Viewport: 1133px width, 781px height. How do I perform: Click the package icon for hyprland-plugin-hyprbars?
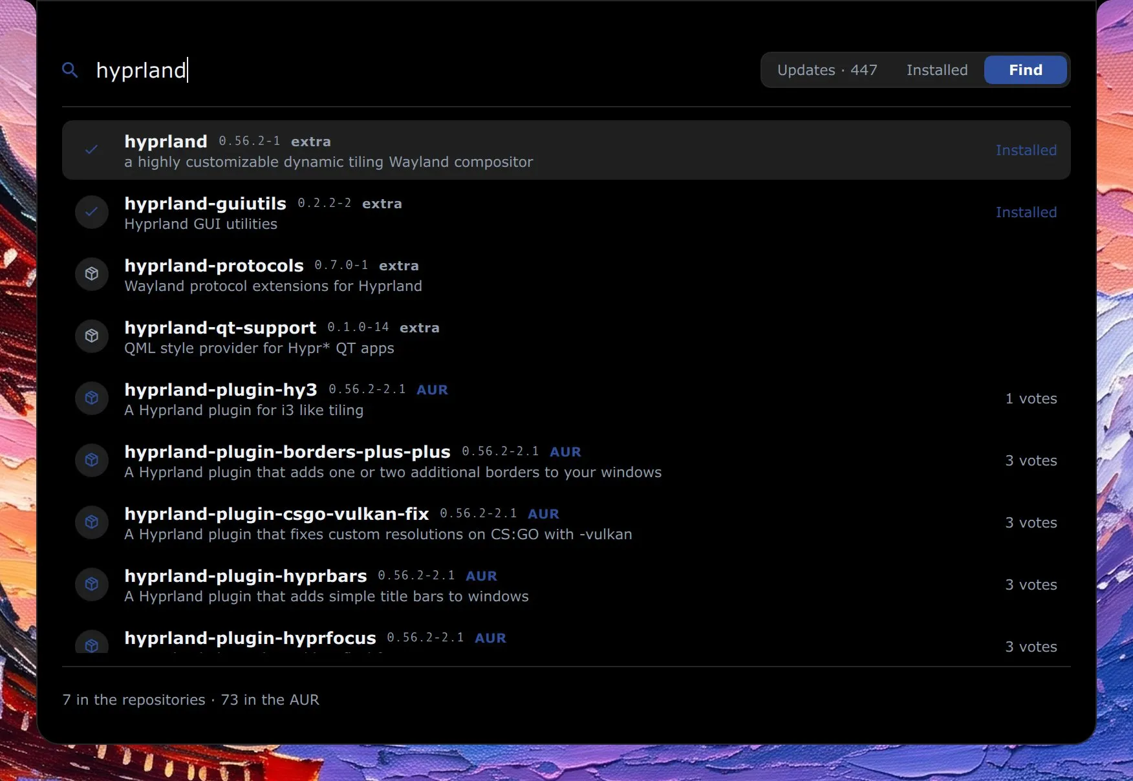(x=92, y=584)
